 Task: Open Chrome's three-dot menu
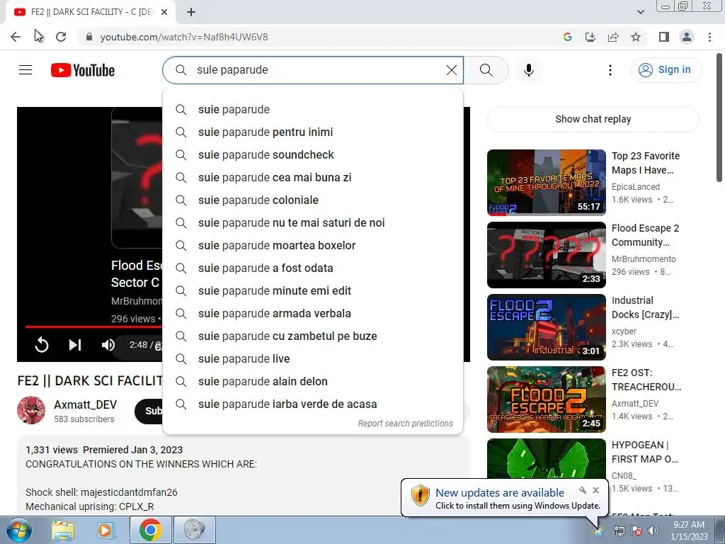click(709, 37)
